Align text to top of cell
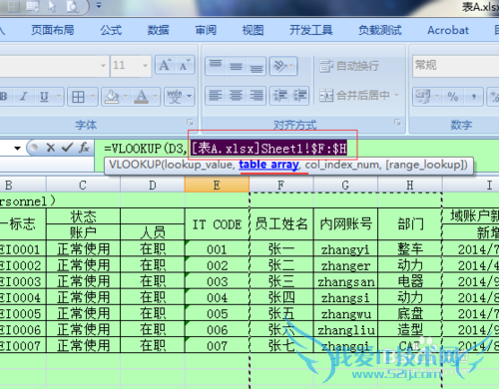 (x=216, y=66)
